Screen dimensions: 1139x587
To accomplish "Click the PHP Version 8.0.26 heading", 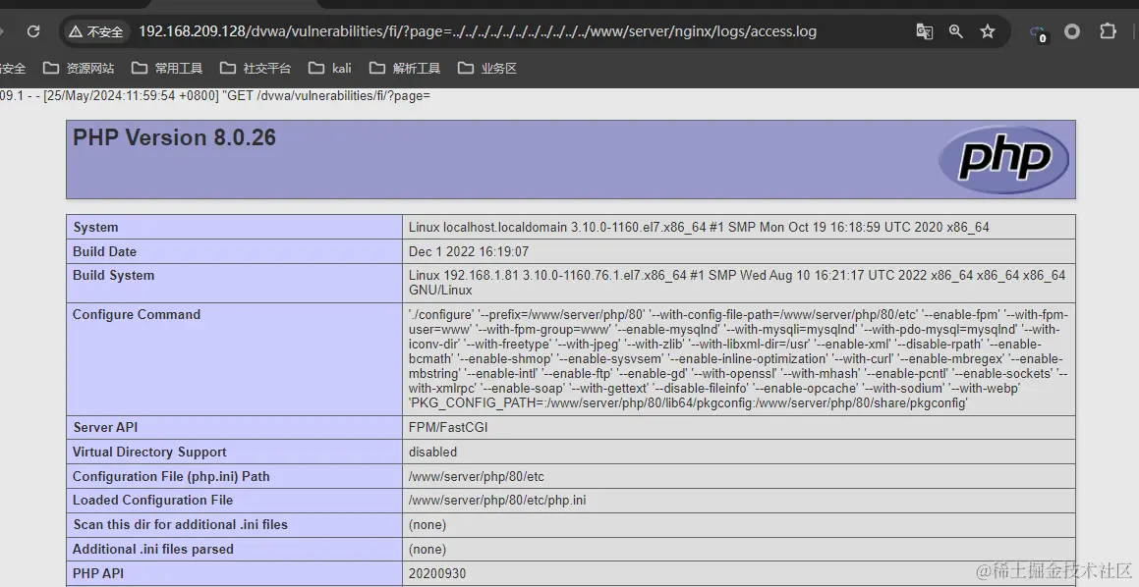I will point(174,137).
